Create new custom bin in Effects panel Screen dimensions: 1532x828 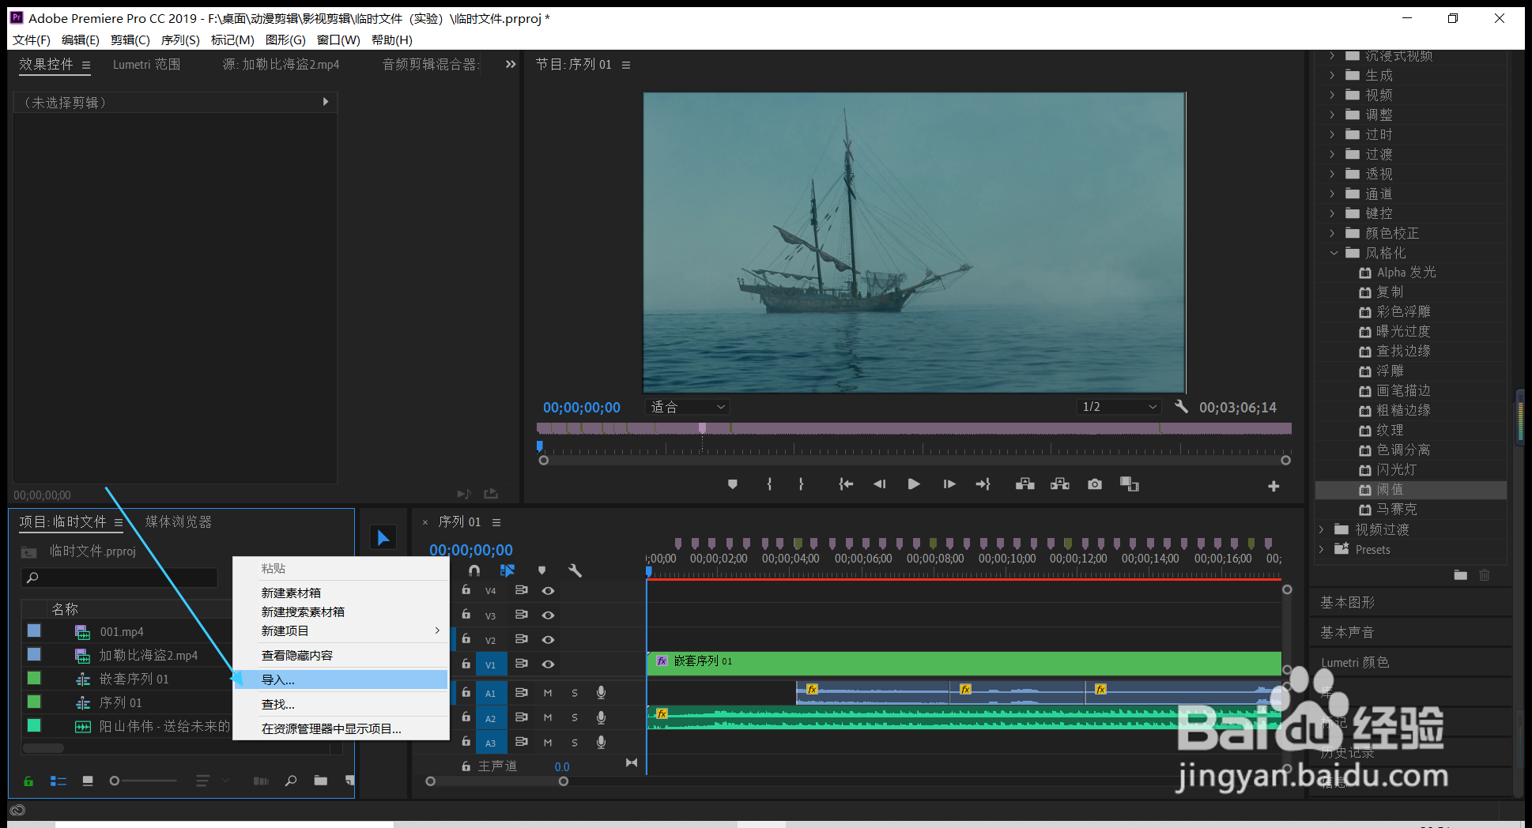point(1460,575)
